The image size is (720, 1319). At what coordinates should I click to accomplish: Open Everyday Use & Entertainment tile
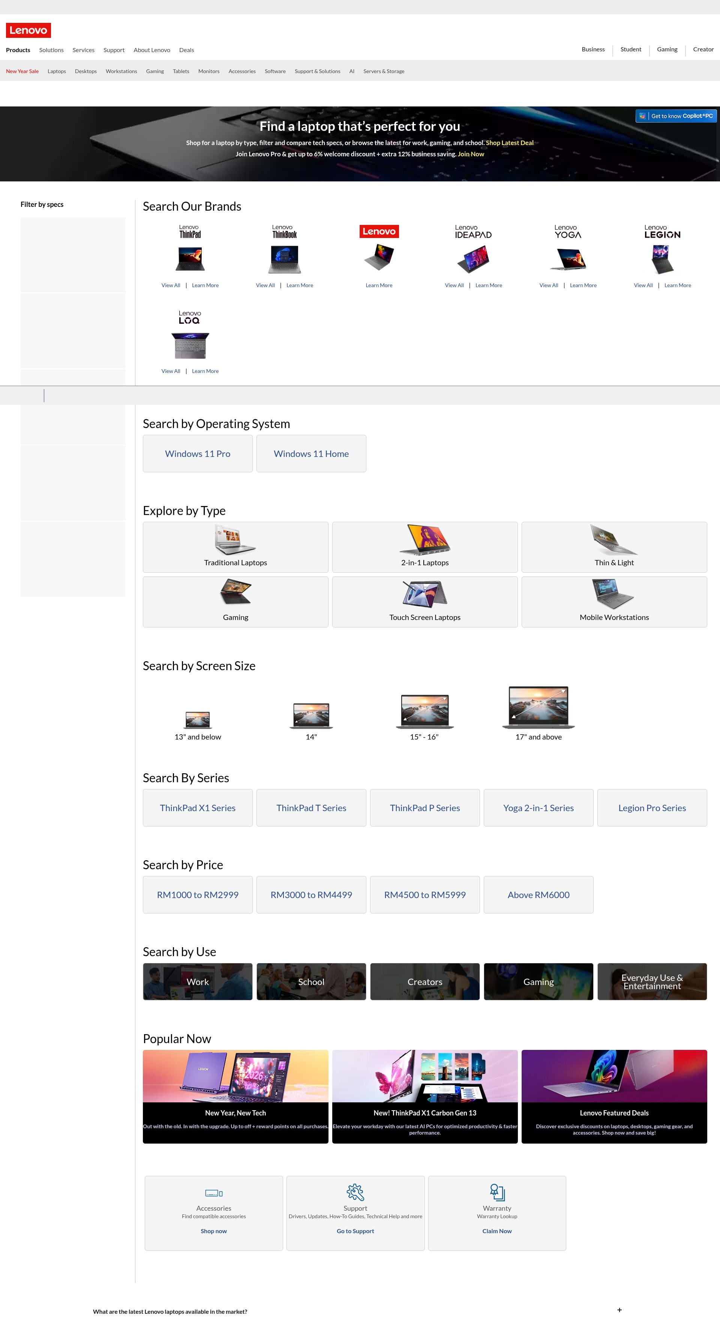click(652, 982)
